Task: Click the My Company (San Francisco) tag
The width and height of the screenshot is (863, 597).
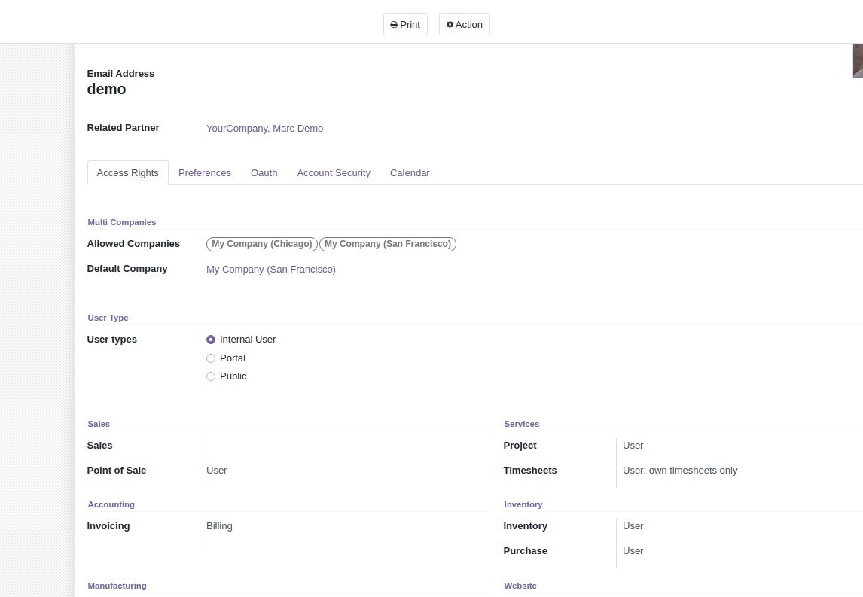Action: click(388, 244)
